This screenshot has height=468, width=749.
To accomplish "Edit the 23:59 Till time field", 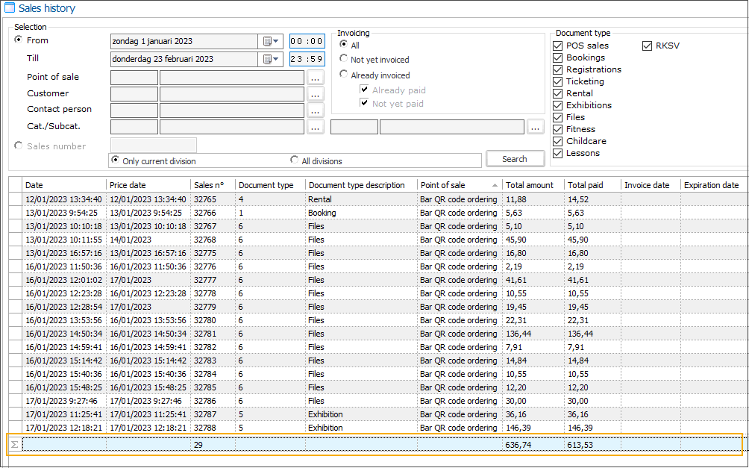I will [x=306, y=59].
